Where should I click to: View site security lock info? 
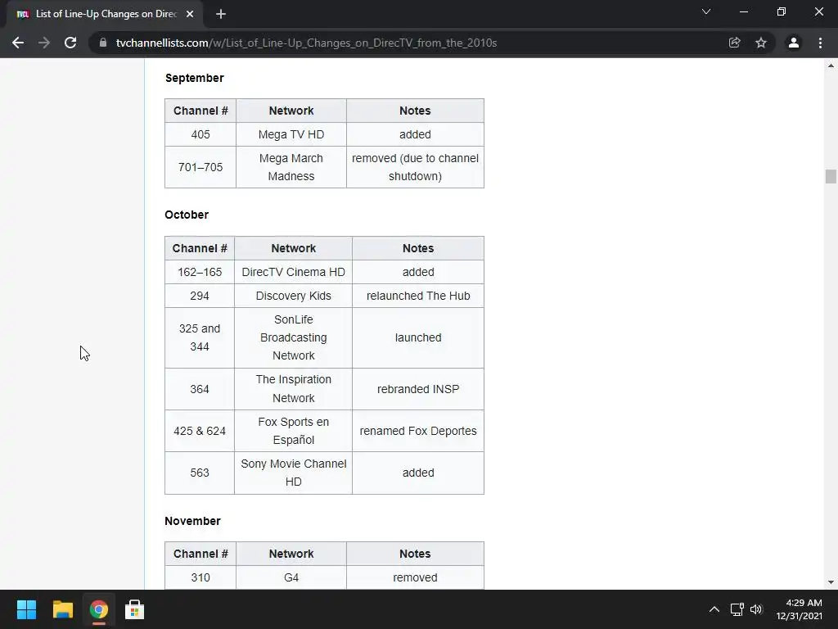tap(103, 43)
